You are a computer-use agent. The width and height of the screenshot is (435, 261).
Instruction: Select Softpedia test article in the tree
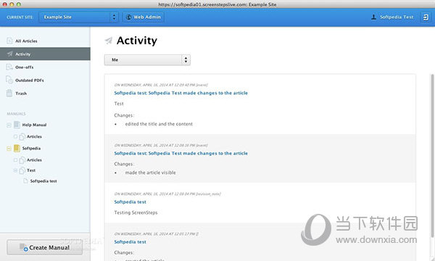point(43,181)
